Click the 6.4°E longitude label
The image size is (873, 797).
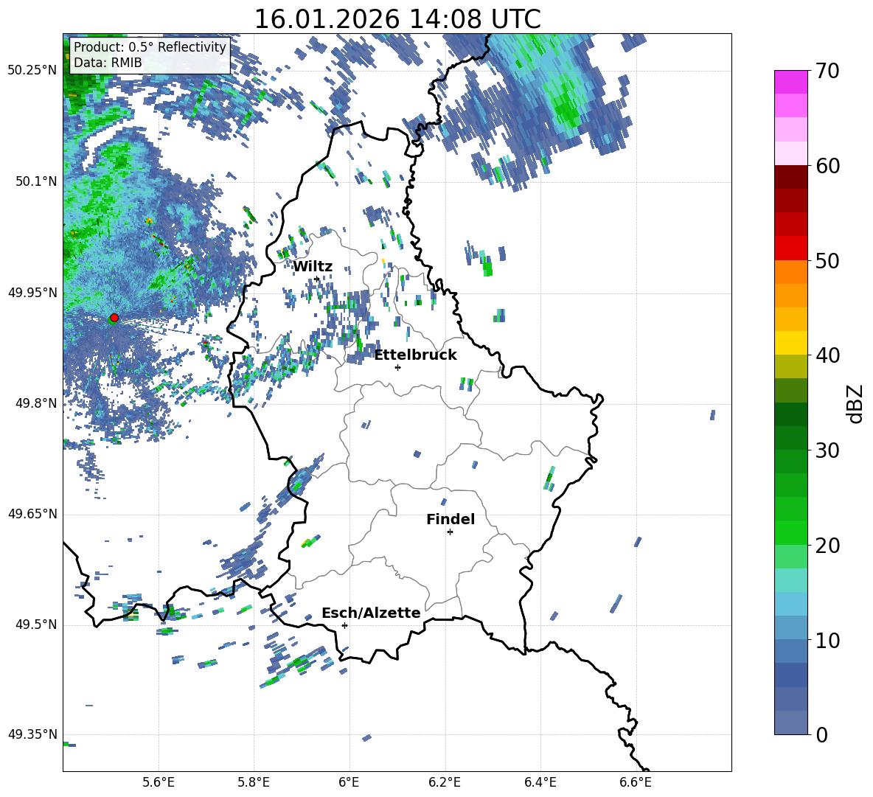point(540,783)
